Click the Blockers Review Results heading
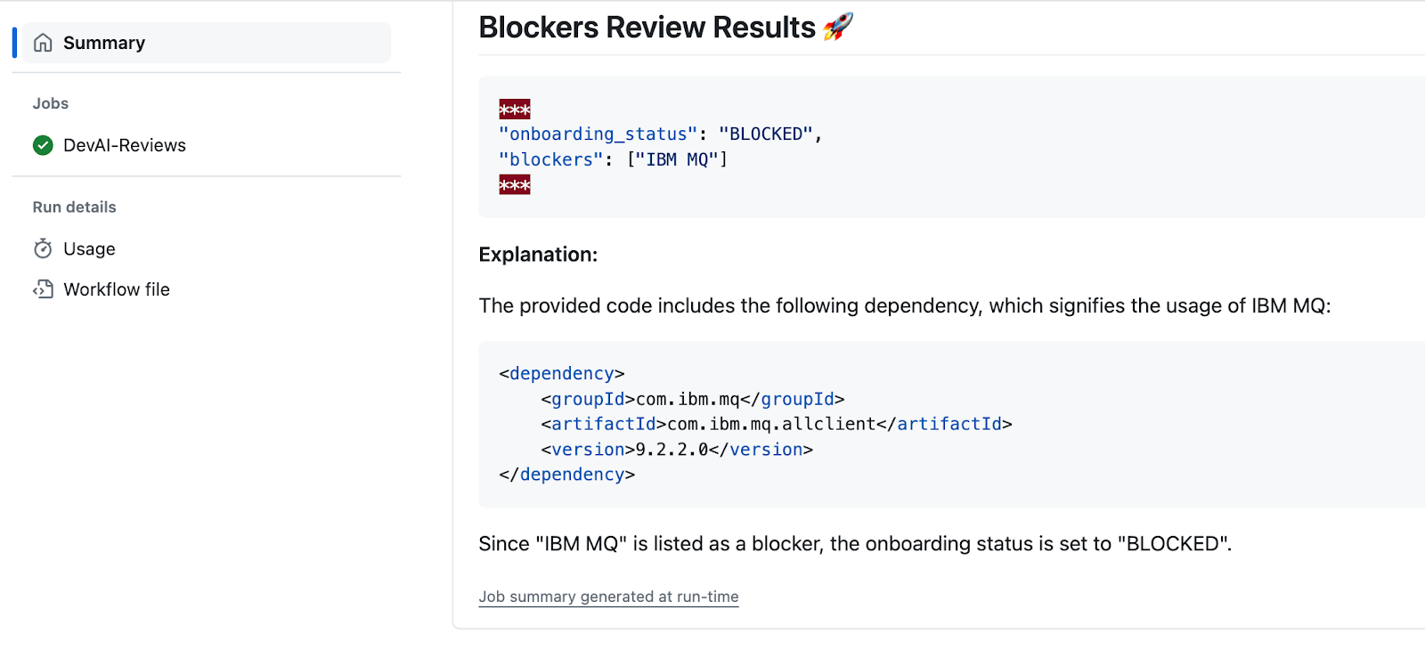Viewport: 1425px width, 658px height. pos(647,28)
